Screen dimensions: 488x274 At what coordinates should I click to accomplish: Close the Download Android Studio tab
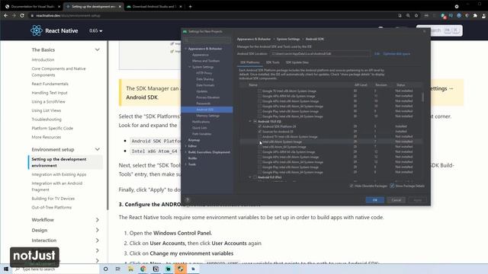tap(181, 6)
